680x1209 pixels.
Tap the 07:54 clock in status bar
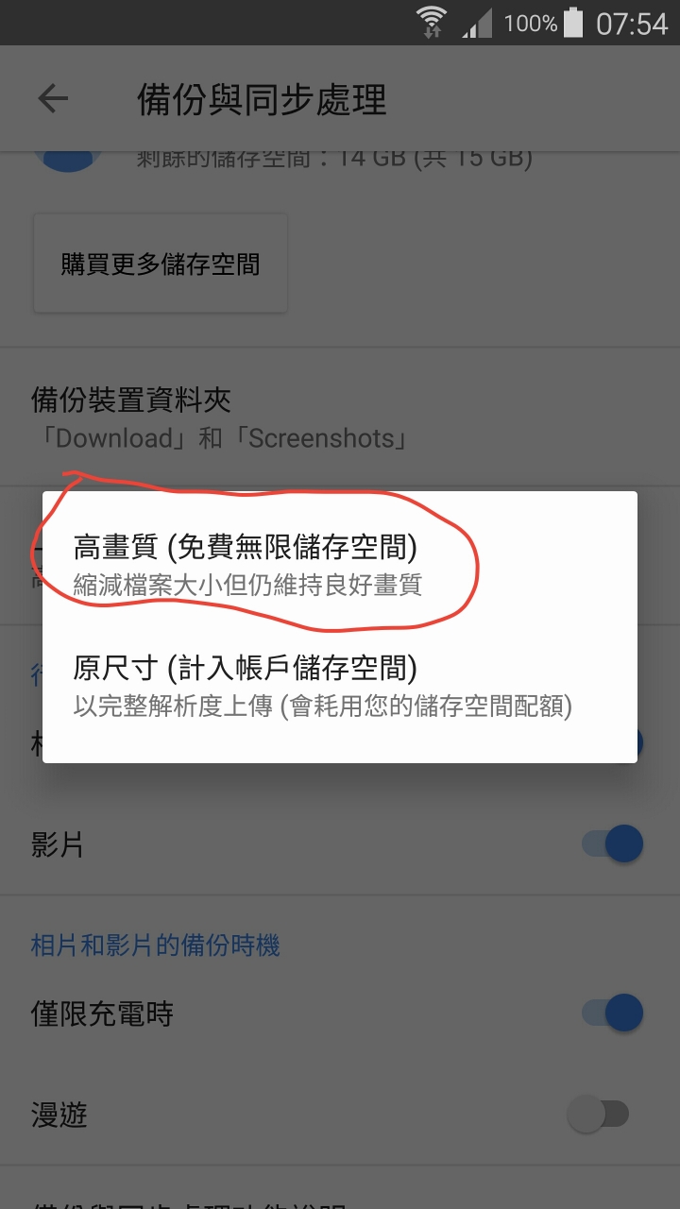point(632,23)
